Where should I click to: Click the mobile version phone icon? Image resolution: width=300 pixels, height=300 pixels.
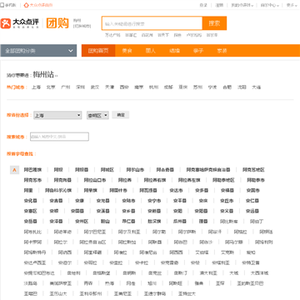point(2,5)
